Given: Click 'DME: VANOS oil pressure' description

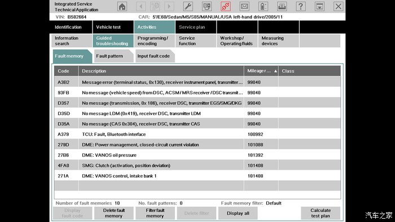Looking at the screenshot, I should tap(109, 155).
